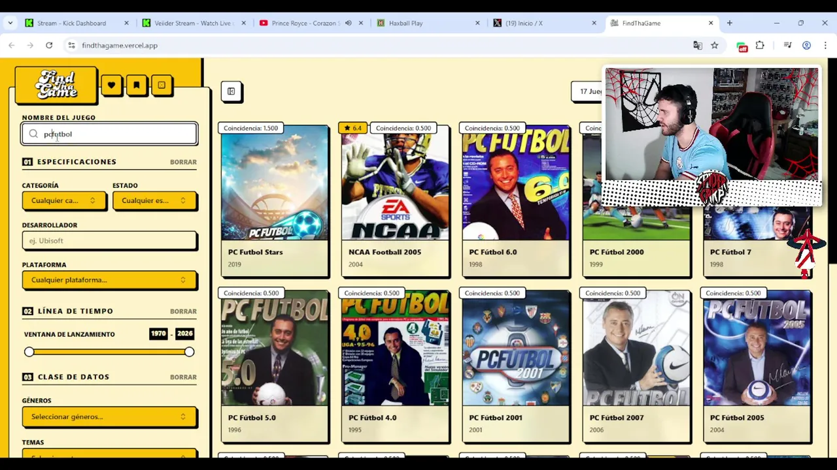This screenshot has width=837, height=470.
Task: Open a new browser tab
Action: (729, 23)
